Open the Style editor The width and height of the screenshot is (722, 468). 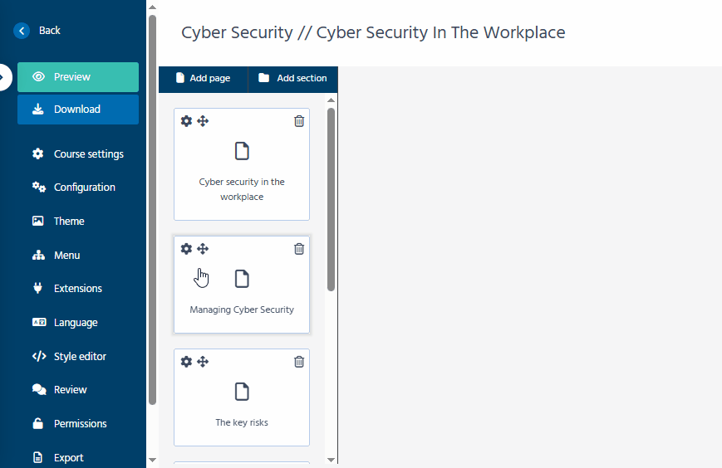(80, 357)
